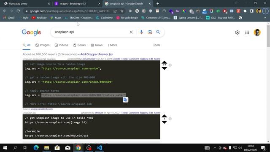Open Mail app from taskbar

pyautogui.click(x=67, y=148)
